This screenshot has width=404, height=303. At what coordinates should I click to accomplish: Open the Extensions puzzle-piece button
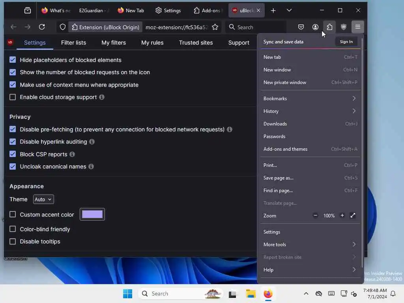[x=329, y=27]
